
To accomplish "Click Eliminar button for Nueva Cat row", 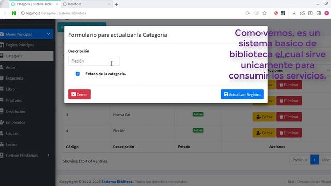I will [289, 117].
